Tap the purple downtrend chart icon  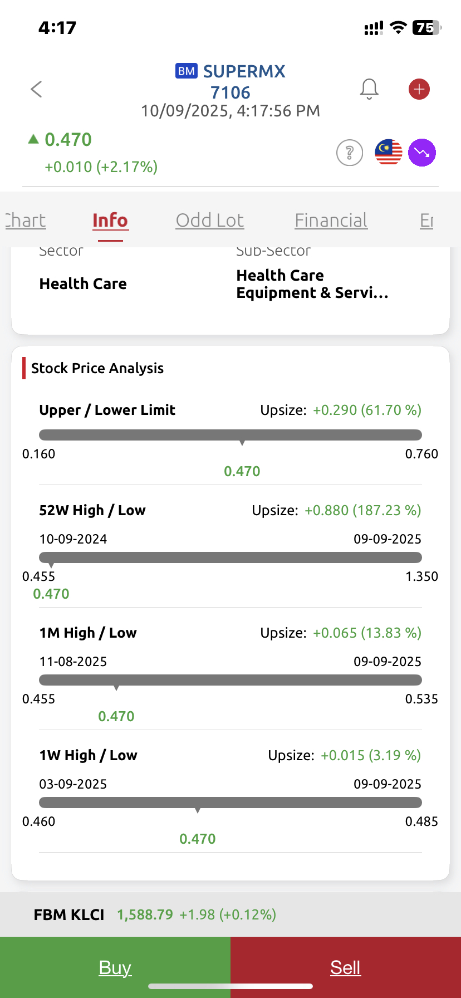[422, 153]
